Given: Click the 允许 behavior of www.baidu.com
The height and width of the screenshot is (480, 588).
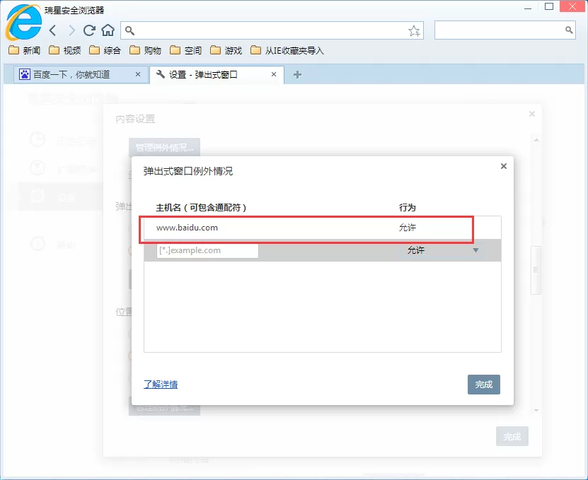Looking at the screenshot, I should coord(408,228).
